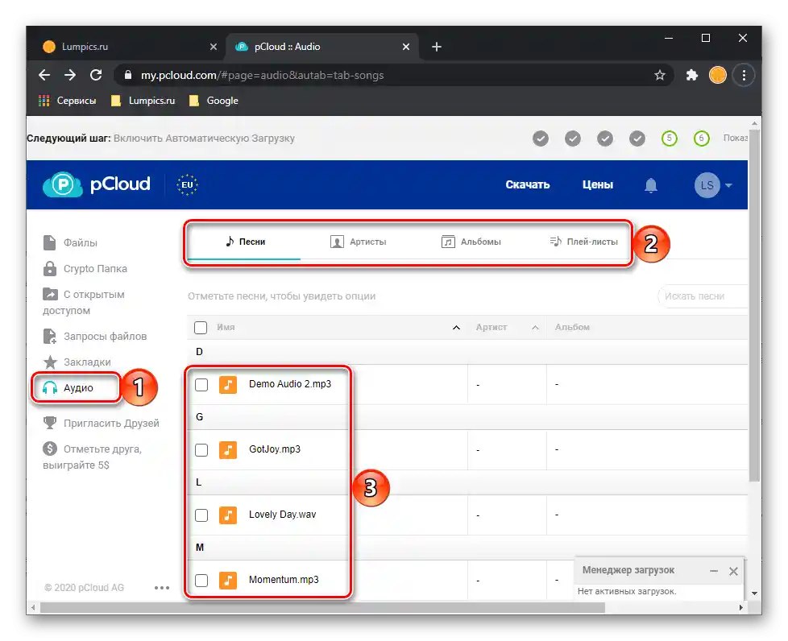The height and width of the screenshot is (641, 788).
Task: Reload the page with refresh icon
Action: coord(96,75)
